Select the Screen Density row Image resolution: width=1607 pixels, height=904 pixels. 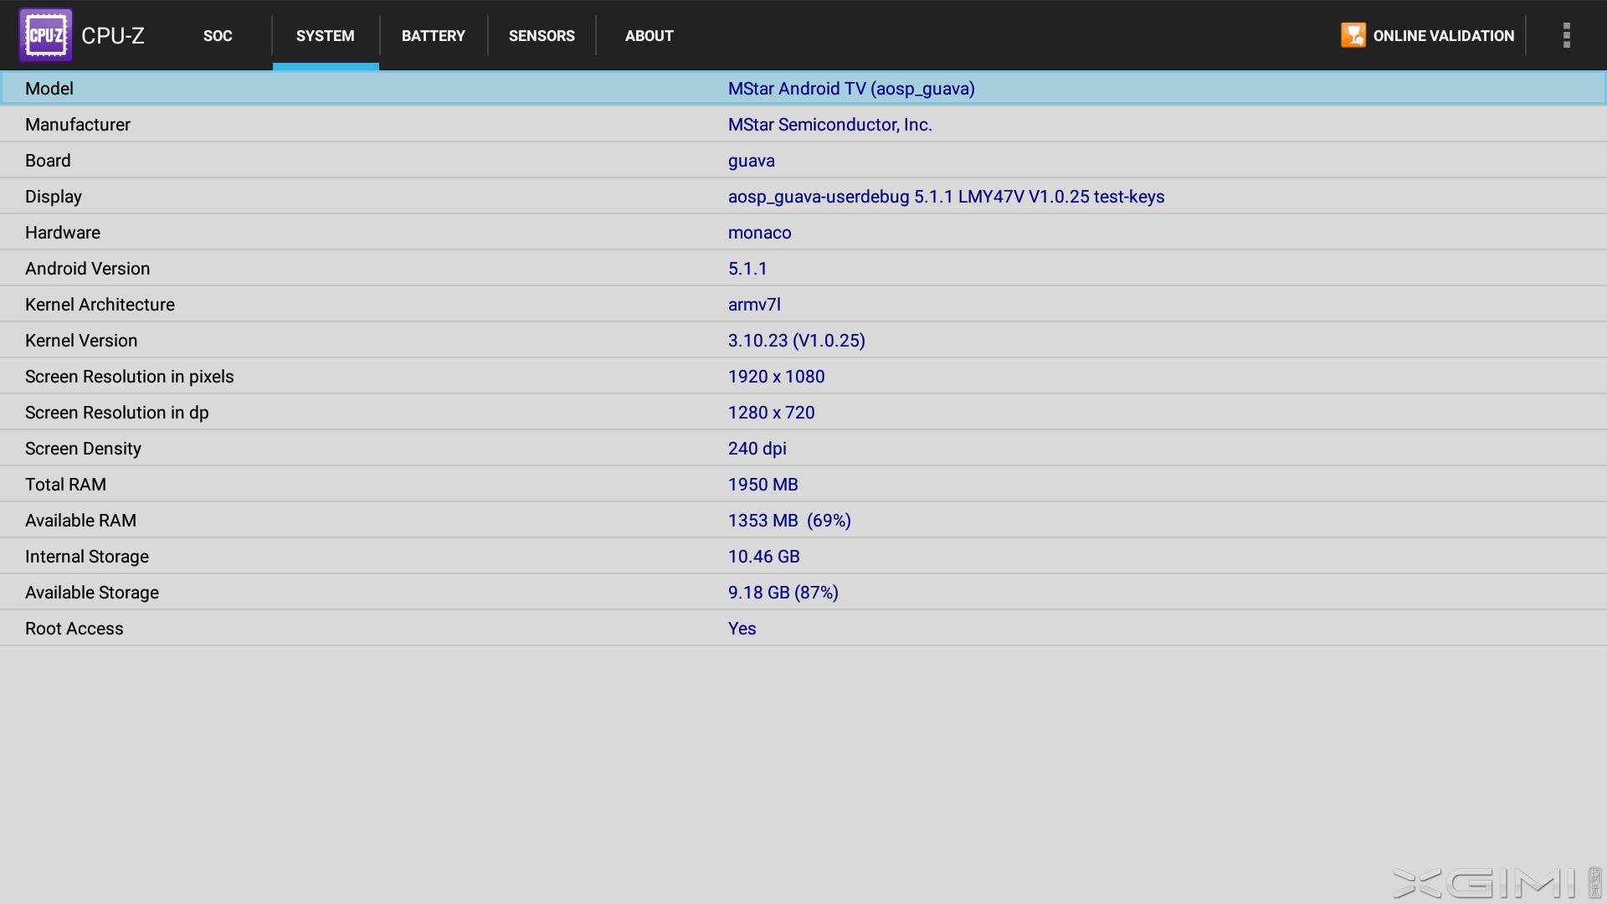click(x=803, y=449)
